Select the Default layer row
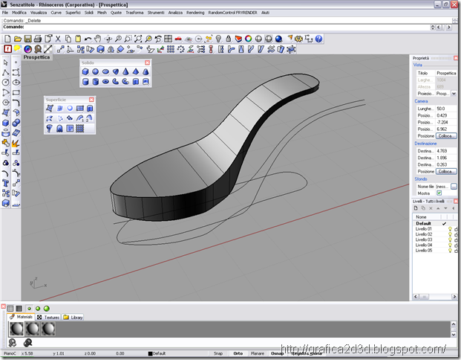Viewport: 461px width, 360px height. pyautogui.click(x=435, y=223)
